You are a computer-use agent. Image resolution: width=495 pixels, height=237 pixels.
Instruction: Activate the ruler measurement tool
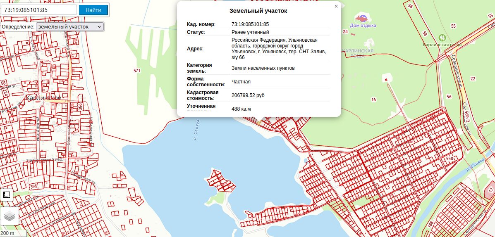point(7,195)
